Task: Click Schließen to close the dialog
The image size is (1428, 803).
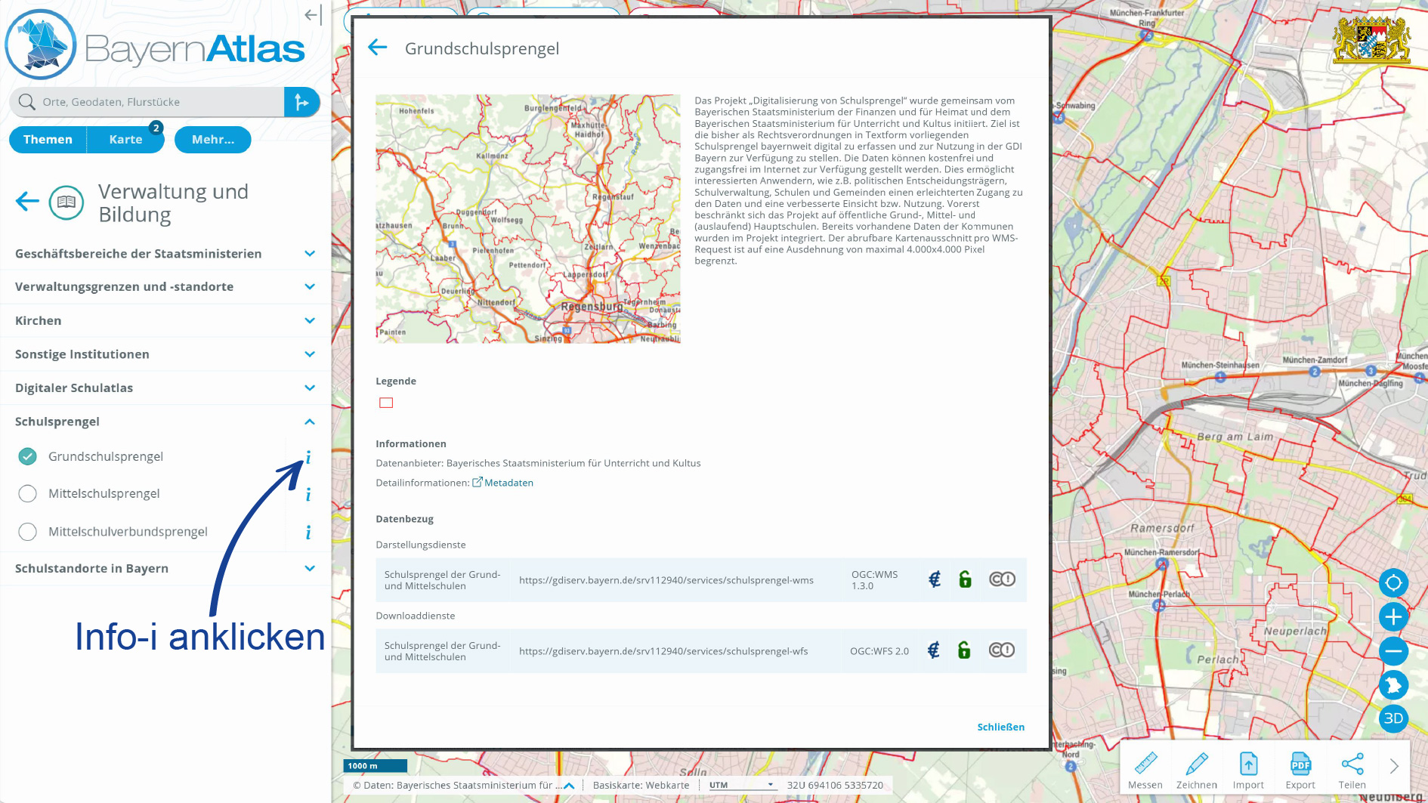Action: pyautogui.click(x=1000, y=727)
